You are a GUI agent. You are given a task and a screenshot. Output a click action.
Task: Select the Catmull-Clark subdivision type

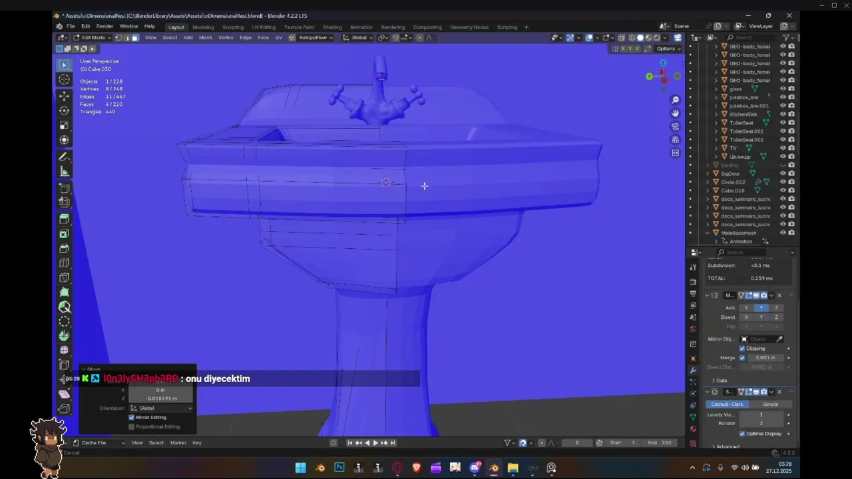click(x=727, y=404)
